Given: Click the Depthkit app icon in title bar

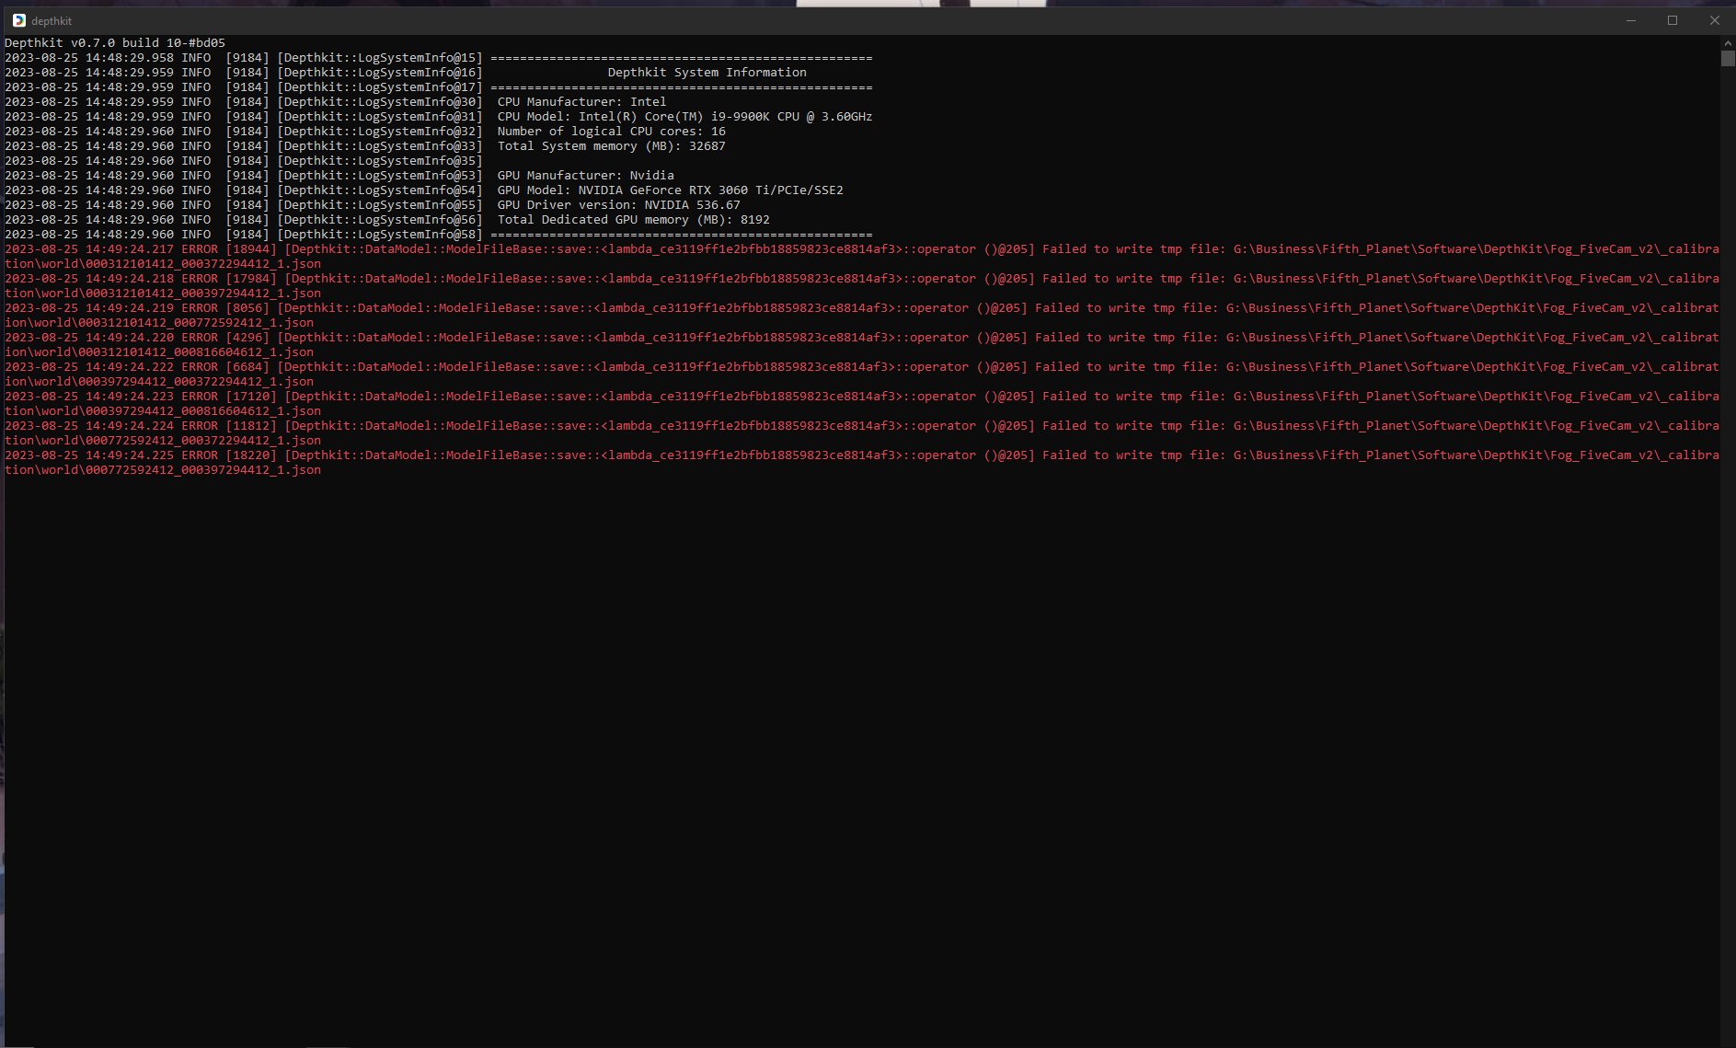Looking at the screenshot, I should 18,20.
